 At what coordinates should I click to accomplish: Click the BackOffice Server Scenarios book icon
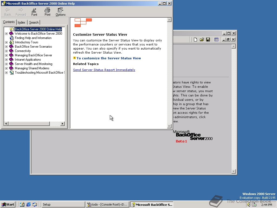(x=11, y=47)
